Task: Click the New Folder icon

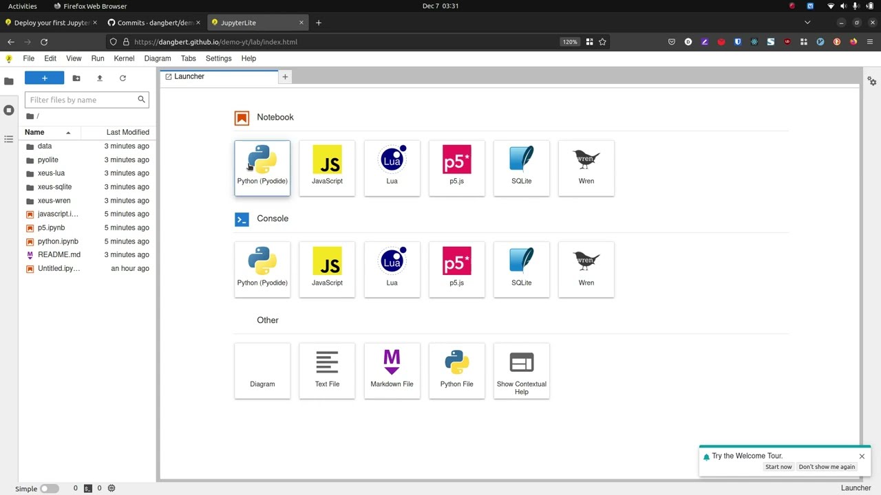Action: (x=76, y=78)
